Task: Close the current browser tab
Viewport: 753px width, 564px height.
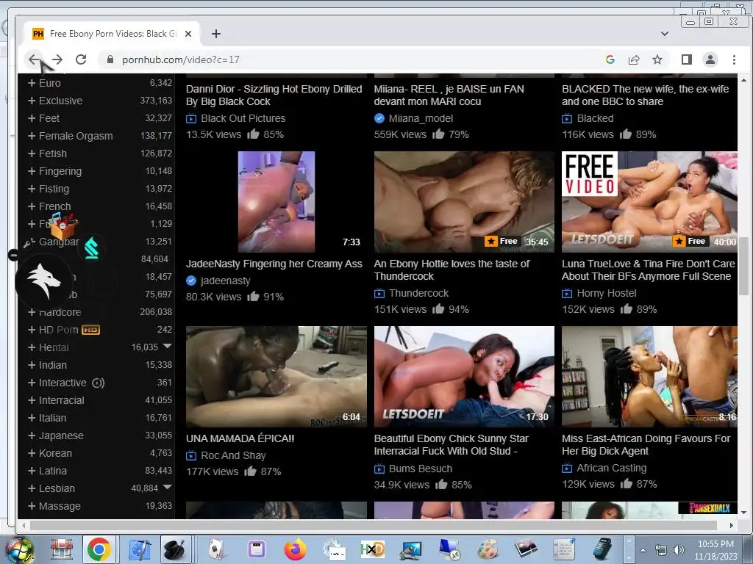Action: point(188,34)
